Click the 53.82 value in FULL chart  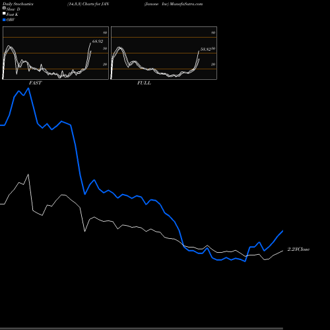(206, 49)
